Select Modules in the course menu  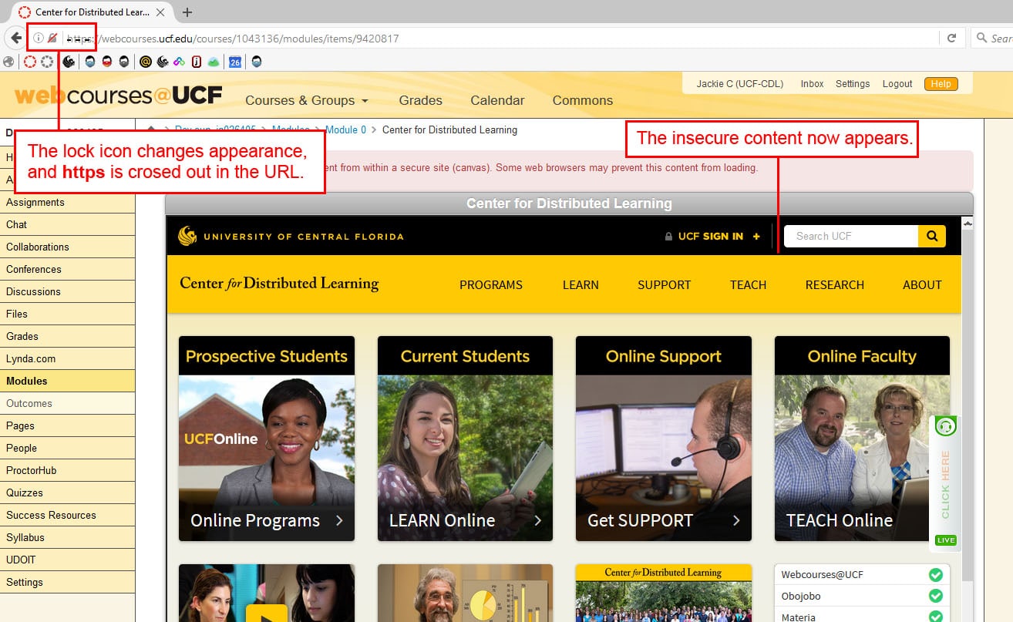pos(67,382)
